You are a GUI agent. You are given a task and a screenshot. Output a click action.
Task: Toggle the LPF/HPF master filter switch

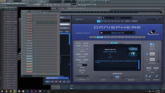[117, 77]
